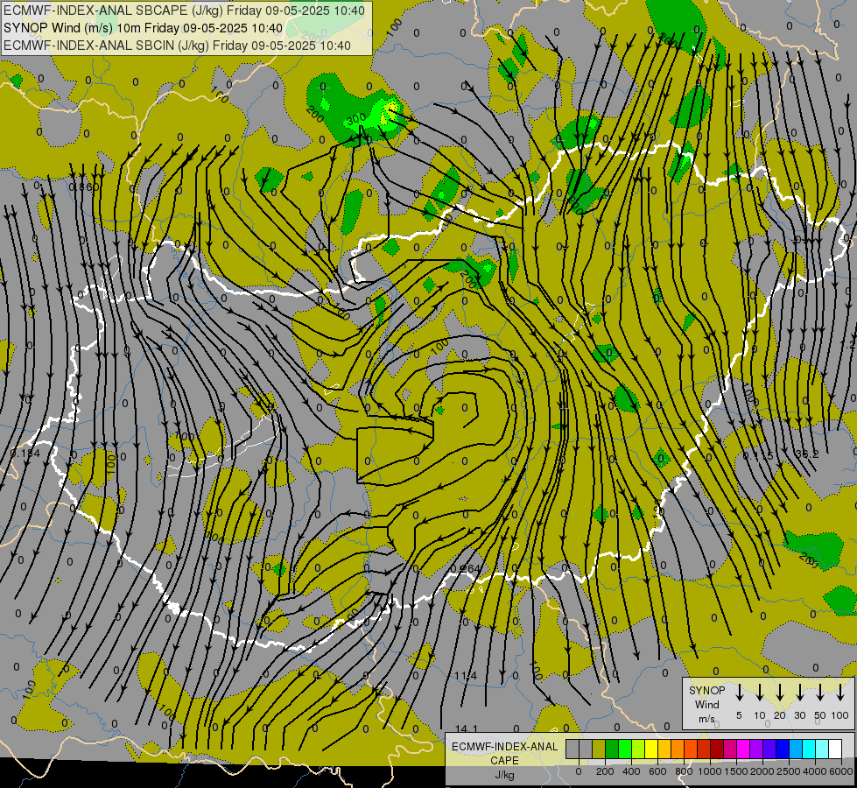The image size is (857, 788).
Task: Click the '2500' tick label on CAPE scale
Action: tap(789, 771)
